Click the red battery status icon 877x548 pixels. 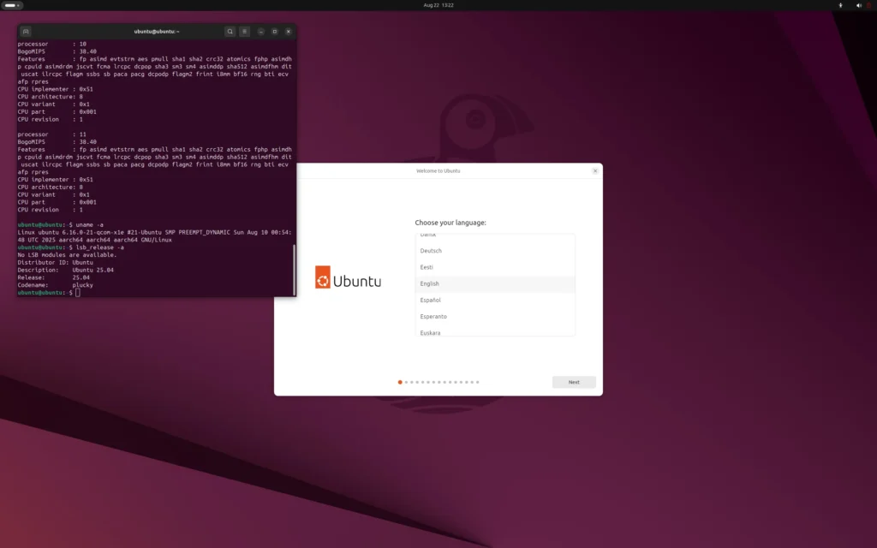869,5
